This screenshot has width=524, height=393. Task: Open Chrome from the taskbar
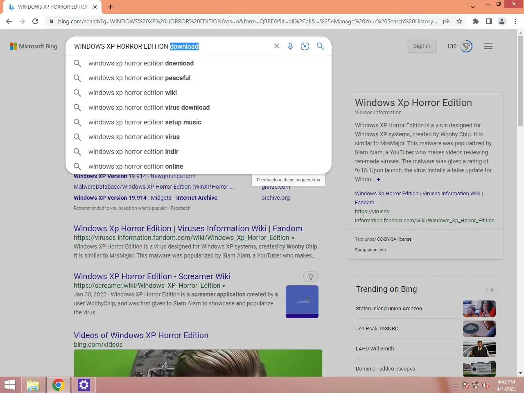point(59,385)
